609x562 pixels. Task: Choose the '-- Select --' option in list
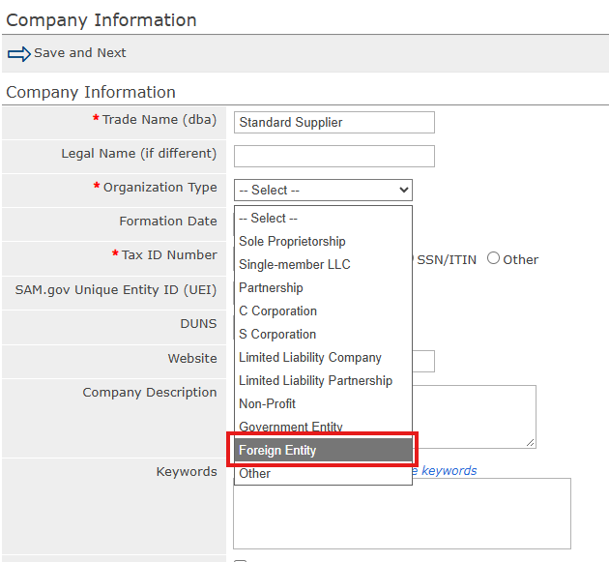[323, 218]
